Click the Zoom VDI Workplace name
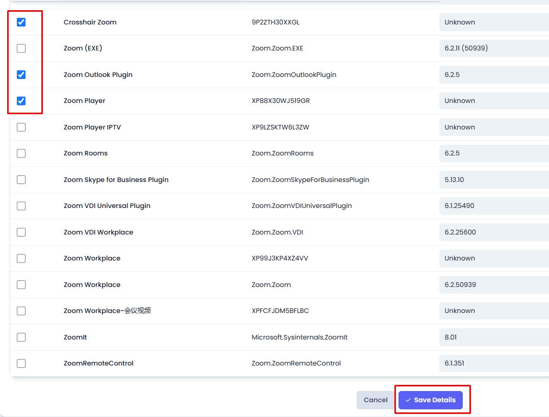549x417 pixels. coord(98,232)
